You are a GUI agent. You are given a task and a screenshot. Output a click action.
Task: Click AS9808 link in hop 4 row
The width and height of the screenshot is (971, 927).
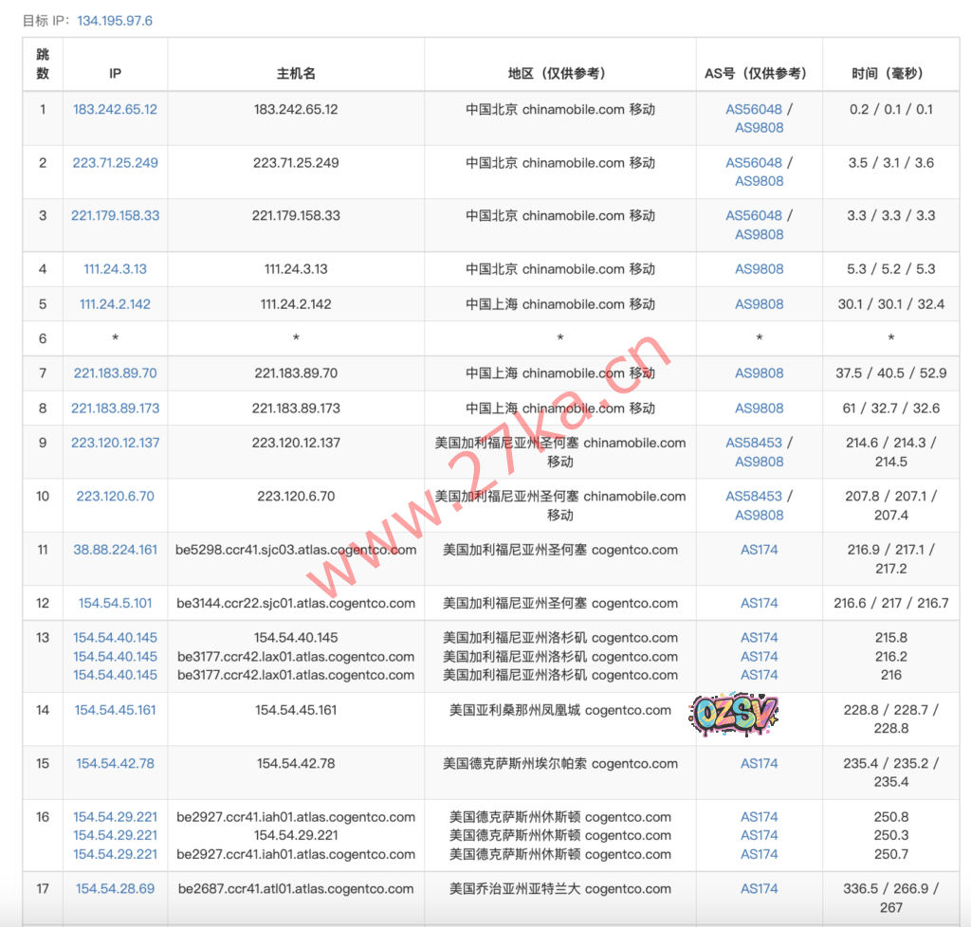[759, 269]
